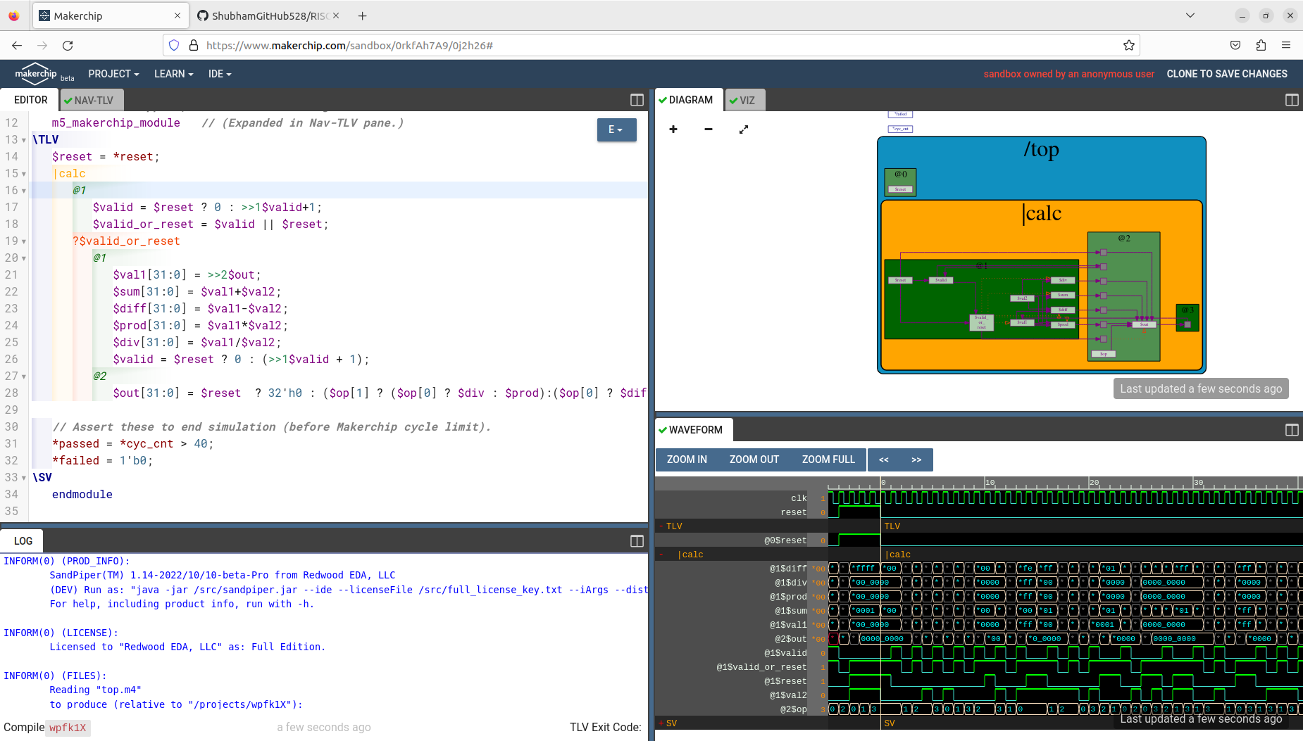This screenshot has height=741, width=1303.
Task: Click the zoom-out minus icon in Diagram panel
Action: pyautogui.click(x=708, y=129)
